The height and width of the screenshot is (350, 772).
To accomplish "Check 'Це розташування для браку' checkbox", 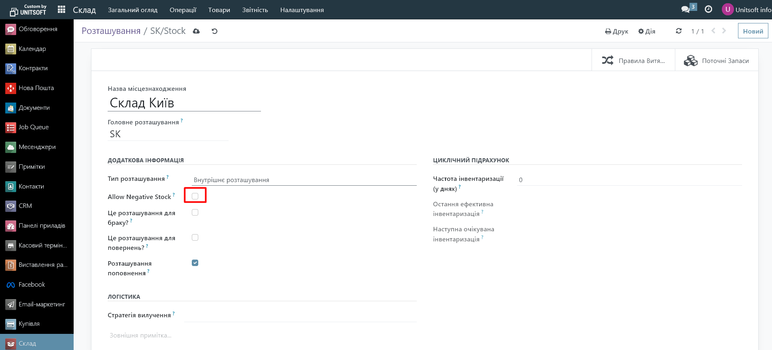I will coord(195,212).
